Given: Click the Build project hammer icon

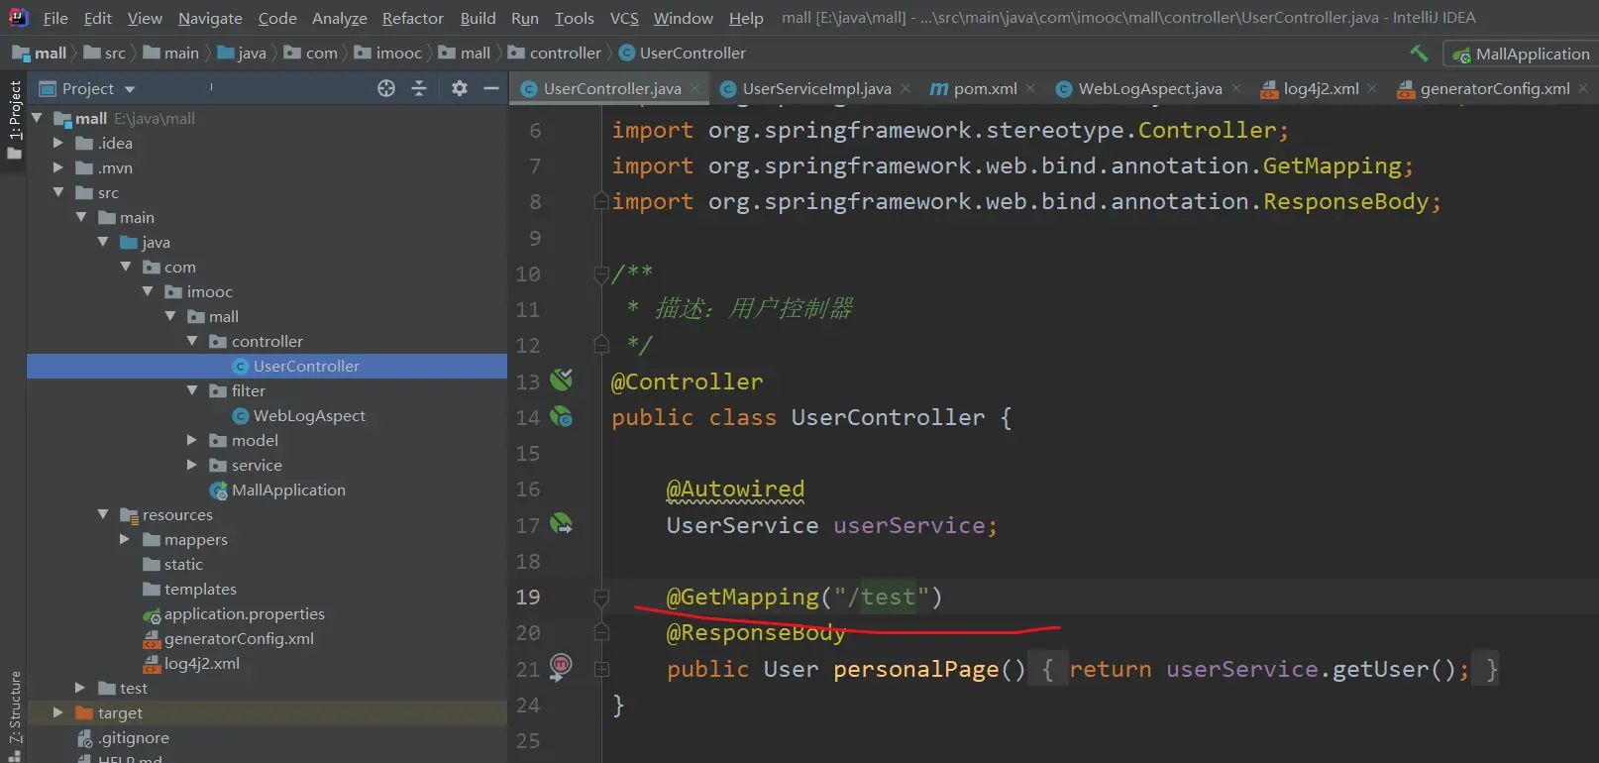Looking at the screenshot, I should [x=1419, y=54].
